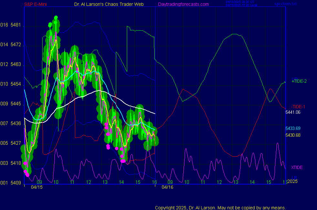Click the -TIDE-1 red legend label
Viewport: 317px width, 210px height.
298,107
